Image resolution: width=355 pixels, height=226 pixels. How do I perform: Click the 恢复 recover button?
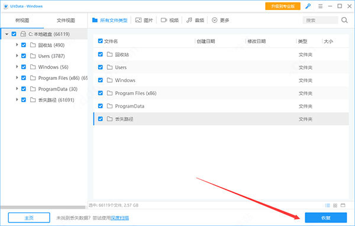pyautogui.click(x=326, y=218)
